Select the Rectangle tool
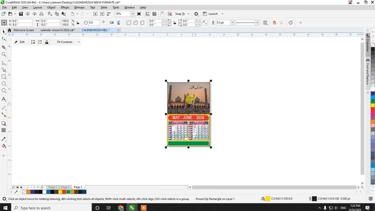 (x=4, y=77)
